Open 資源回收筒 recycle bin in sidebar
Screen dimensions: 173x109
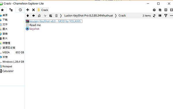pos(9,48)
